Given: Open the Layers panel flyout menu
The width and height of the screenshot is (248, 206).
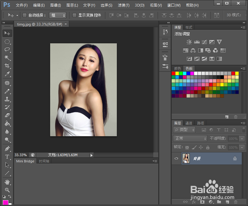Looking at the screenshot, I should tap(243, 123).
